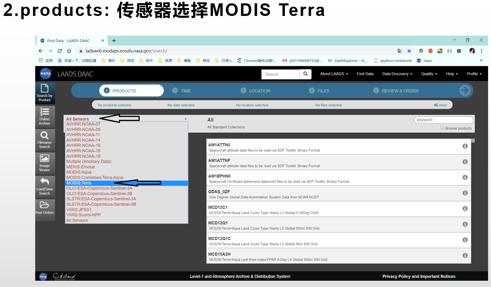Open the Search by Product panel
The image size is (491, 287).
coord(45,93)
